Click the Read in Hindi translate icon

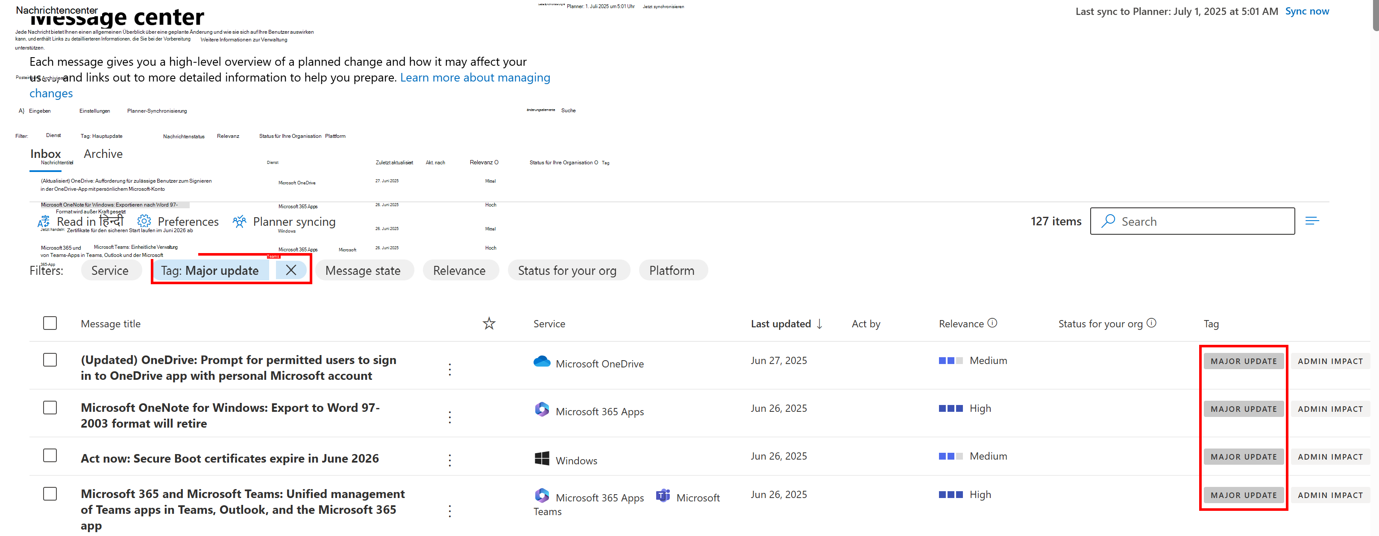(44, 221)
